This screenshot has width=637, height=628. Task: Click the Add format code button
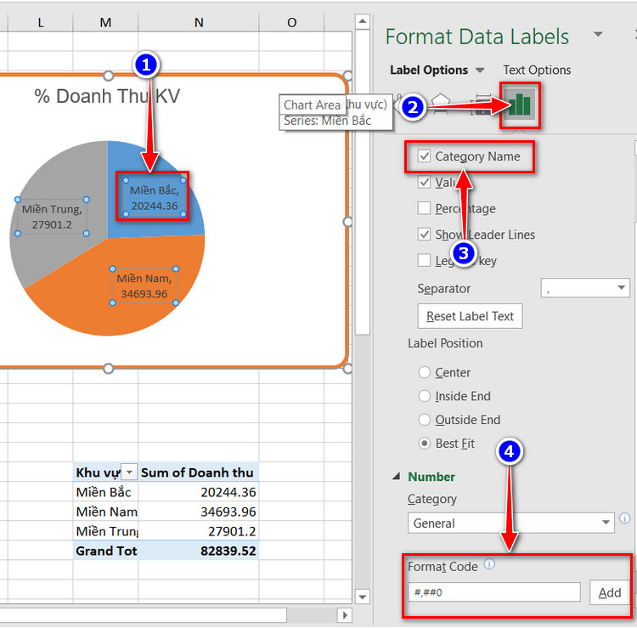click(609, 592)
